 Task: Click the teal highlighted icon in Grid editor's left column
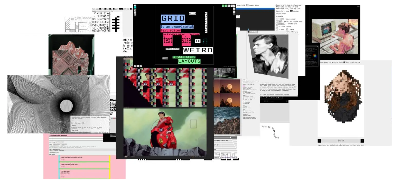pyautogui.click(x=135, y=7)
